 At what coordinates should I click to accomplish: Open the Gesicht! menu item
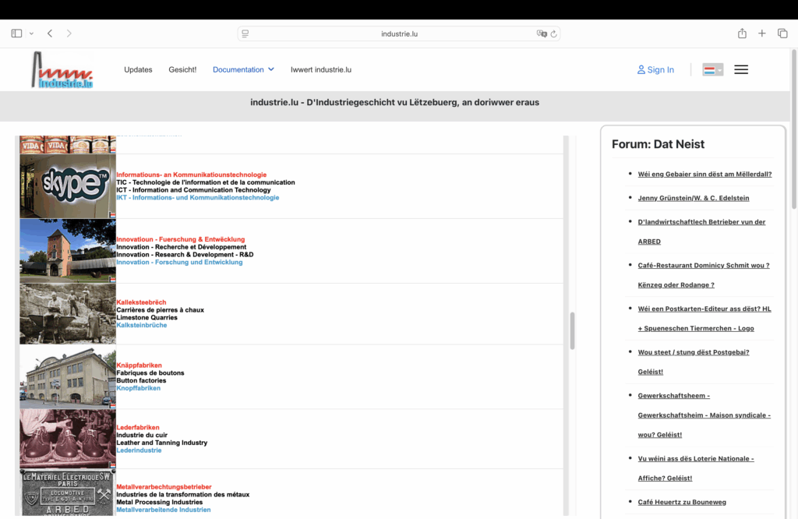click(x=182, y=69)
